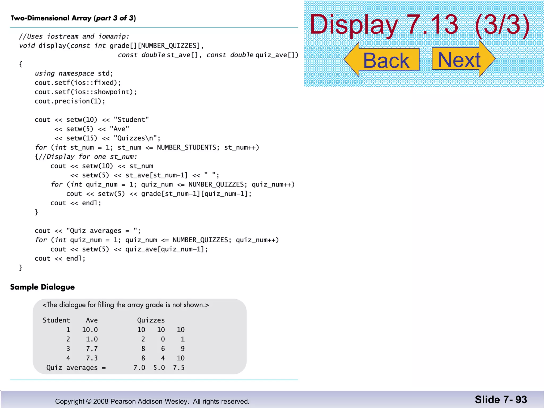Click the '{//Display for one st_num:' comment
This screenshot has width=544, height=408.
[86, 157]
